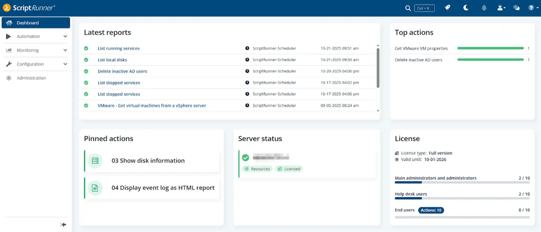Expand the Automation section in sidebar

36,36
